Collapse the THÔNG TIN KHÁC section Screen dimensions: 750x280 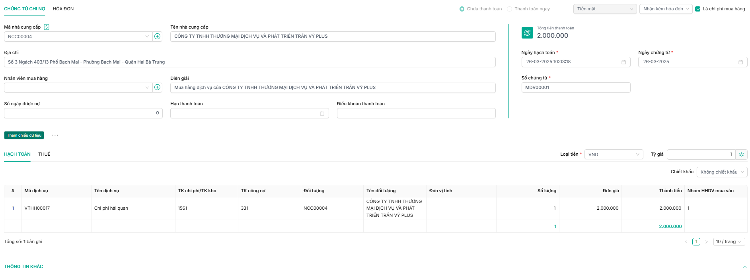(744, 267)
